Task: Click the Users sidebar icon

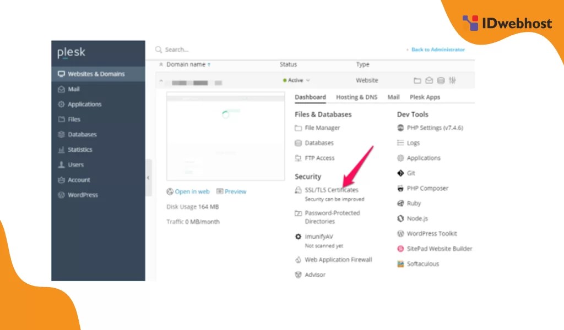Action: pyautogui.click(x=61, y=164)
